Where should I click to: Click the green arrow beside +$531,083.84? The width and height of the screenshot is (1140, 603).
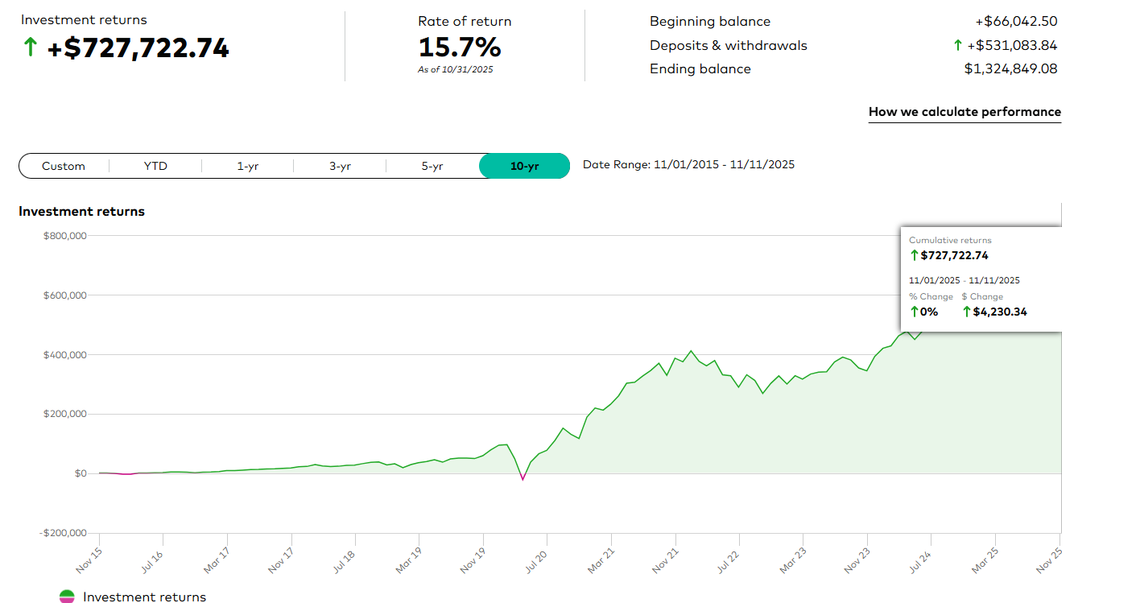[957, 45]
